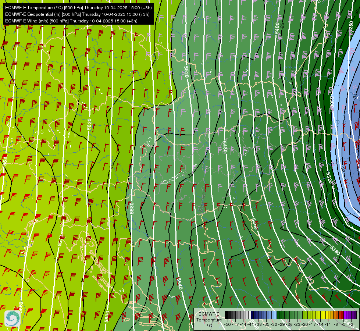Click the -20 value on legend scale
Image resolution: width=360 pixels, height=331 pixels.
point(305,324)
